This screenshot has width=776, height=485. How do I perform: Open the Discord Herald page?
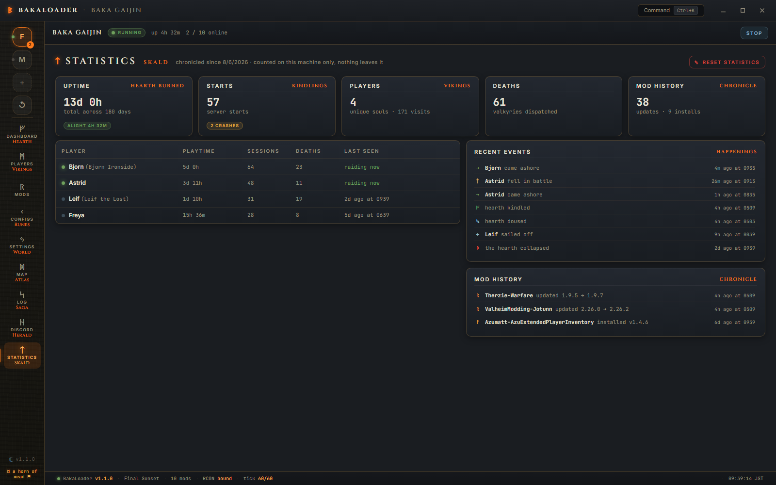[22, 328]
